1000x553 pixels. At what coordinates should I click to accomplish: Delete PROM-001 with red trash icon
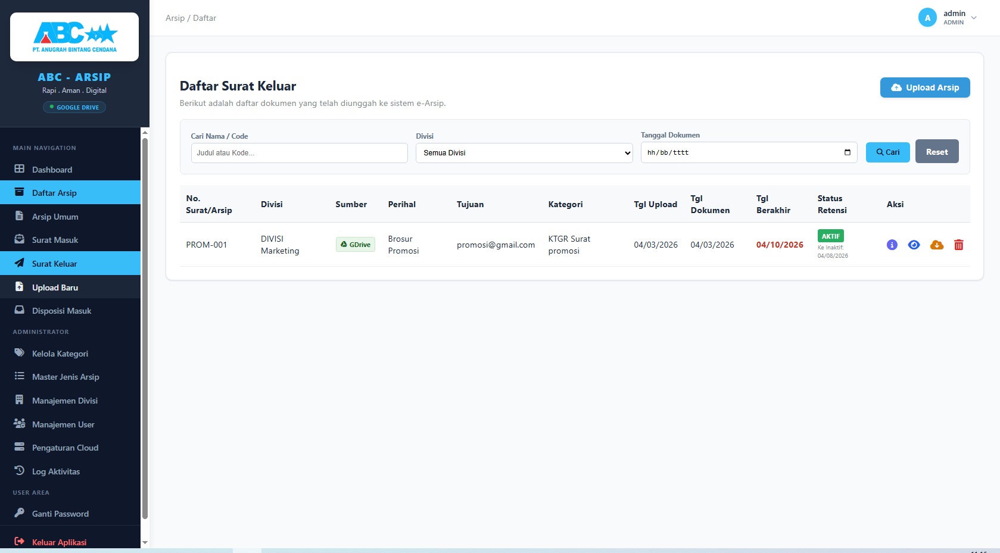point(959,245)
